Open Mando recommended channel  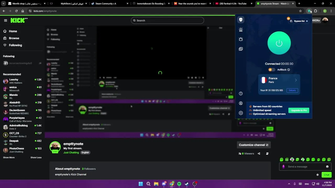(22, 96)
